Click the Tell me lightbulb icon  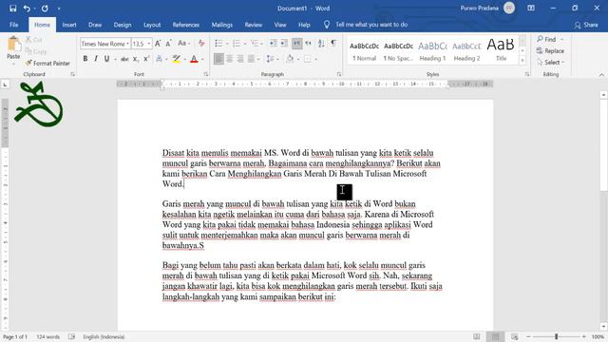pyautogui.click(x=327, y=25)
